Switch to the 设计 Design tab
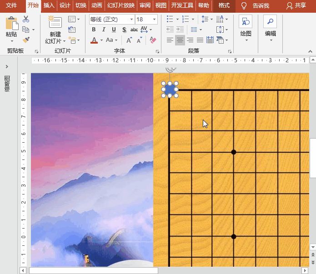 (65, 5)
